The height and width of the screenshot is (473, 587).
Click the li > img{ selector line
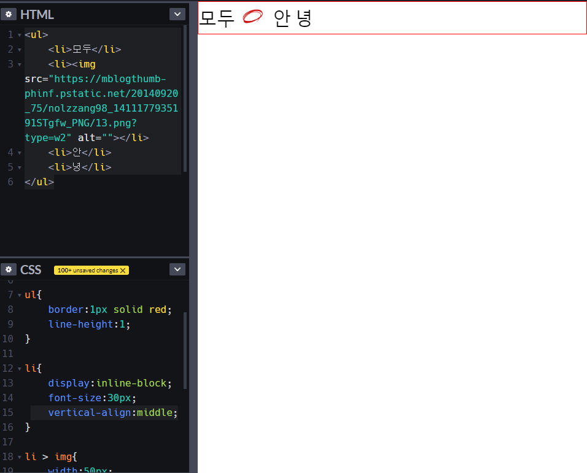pyautogui.click(x=51, y=456)
